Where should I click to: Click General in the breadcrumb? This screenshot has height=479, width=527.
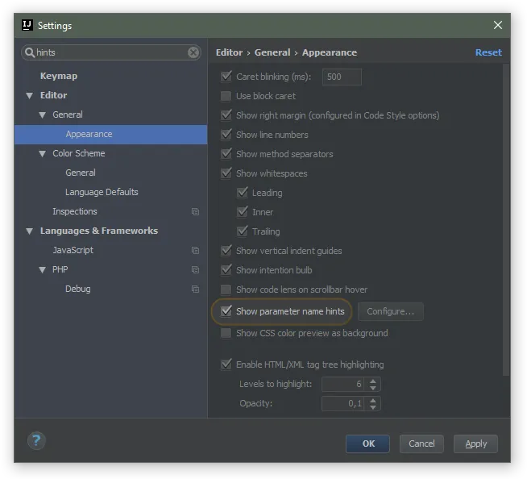[272, 52]
